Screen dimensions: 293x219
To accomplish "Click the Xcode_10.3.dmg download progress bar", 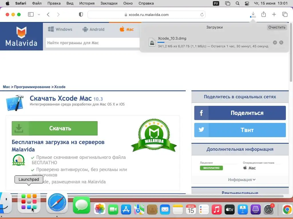I will point(214,42).
